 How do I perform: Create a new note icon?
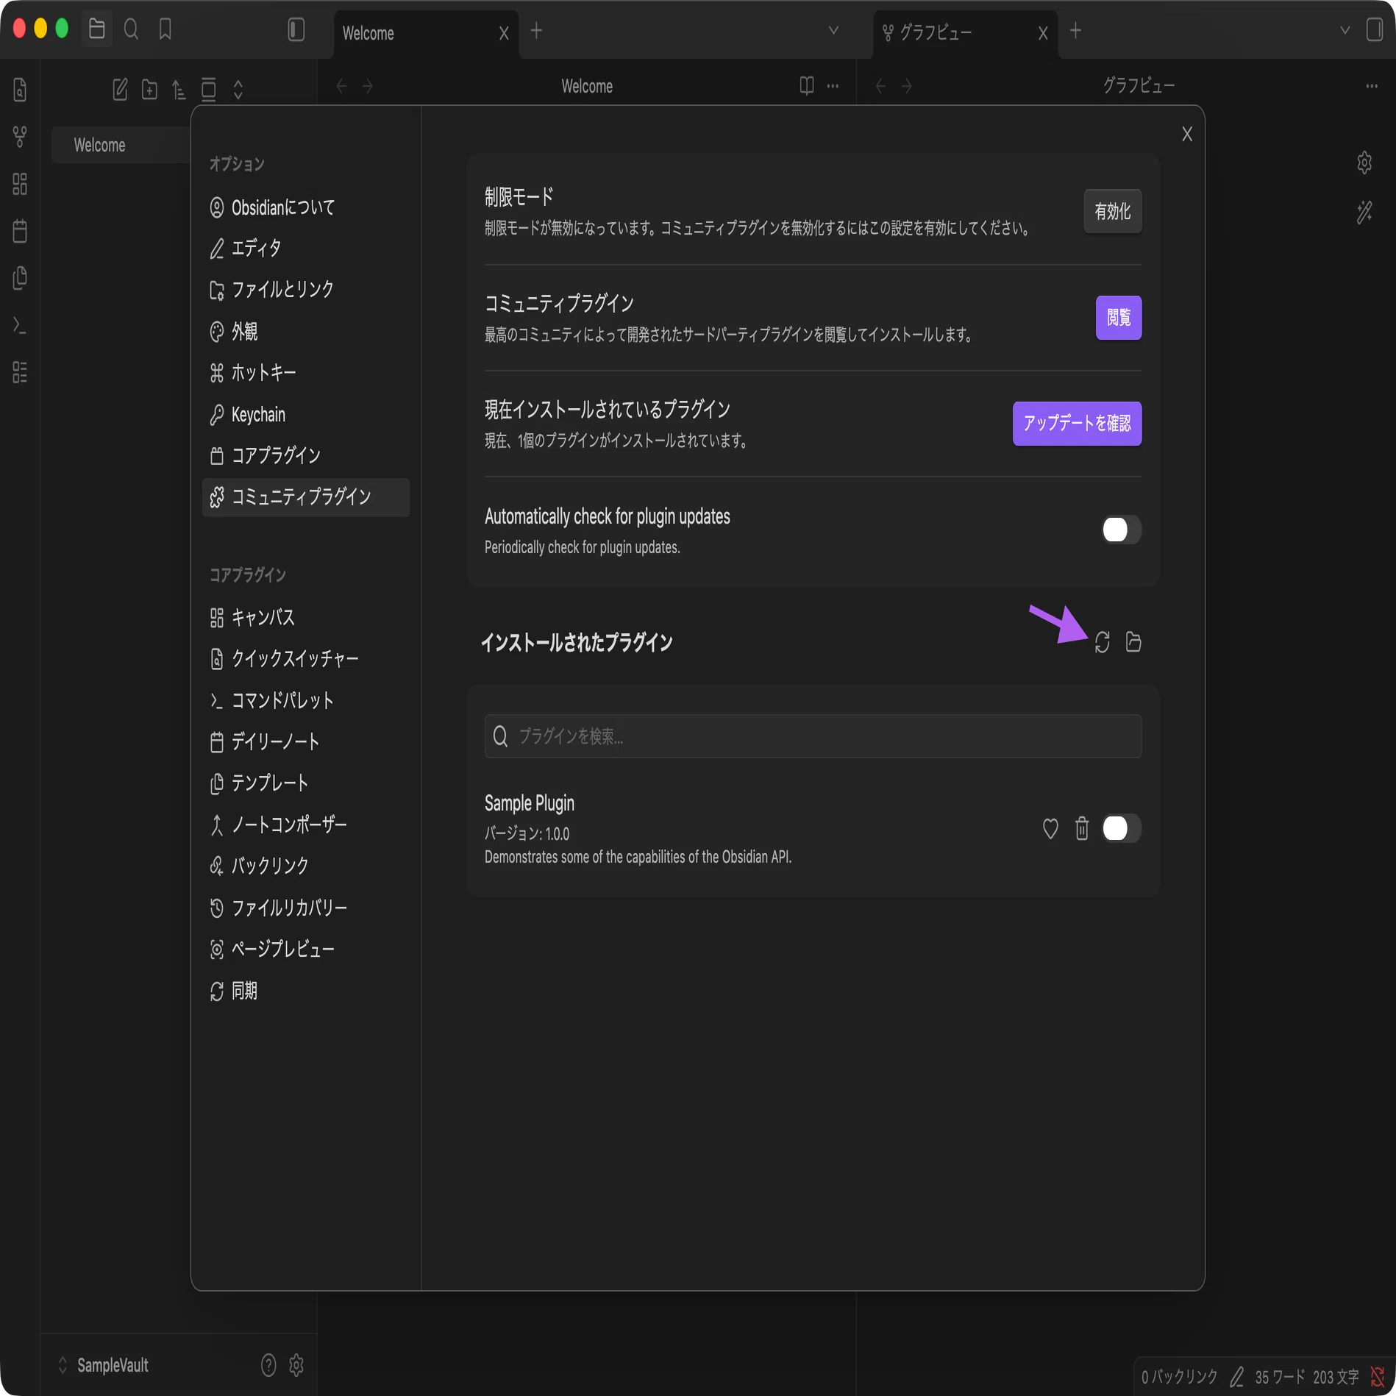[120, 90]
